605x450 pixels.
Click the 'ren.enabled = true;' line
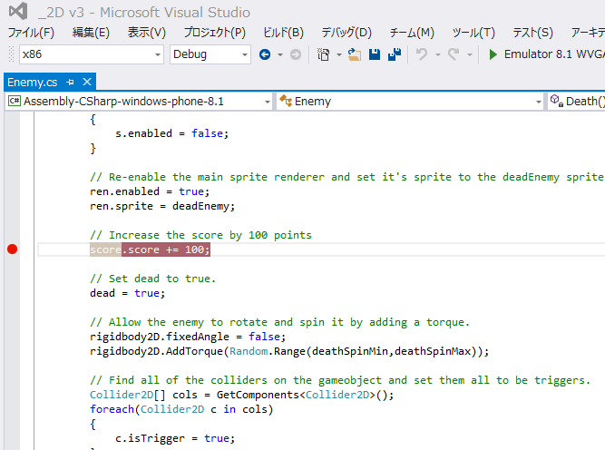point(150,191)
